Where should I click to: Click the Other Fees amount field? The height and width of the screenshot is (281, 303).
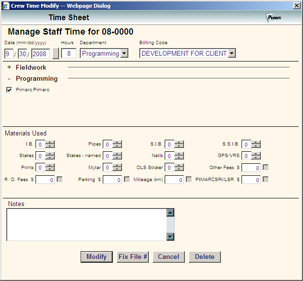251,168
